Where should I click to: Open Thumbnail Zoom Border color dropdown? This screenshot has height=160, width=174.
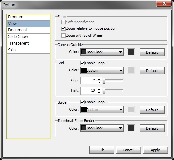[x=102, y=128]
